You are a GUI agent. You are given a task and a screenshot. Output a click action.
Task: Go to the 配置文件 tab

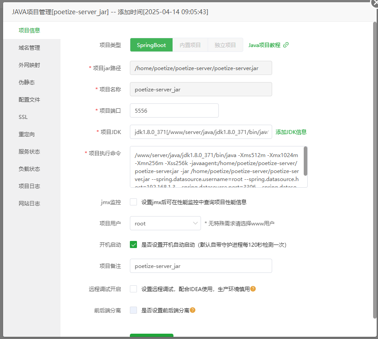point(29,100)
